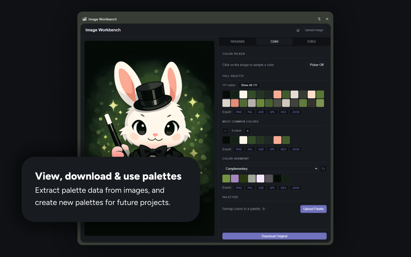The width and height of the screenshot is (411, 257).
Task: Click the Download Original button
Action: coord(275,236)
